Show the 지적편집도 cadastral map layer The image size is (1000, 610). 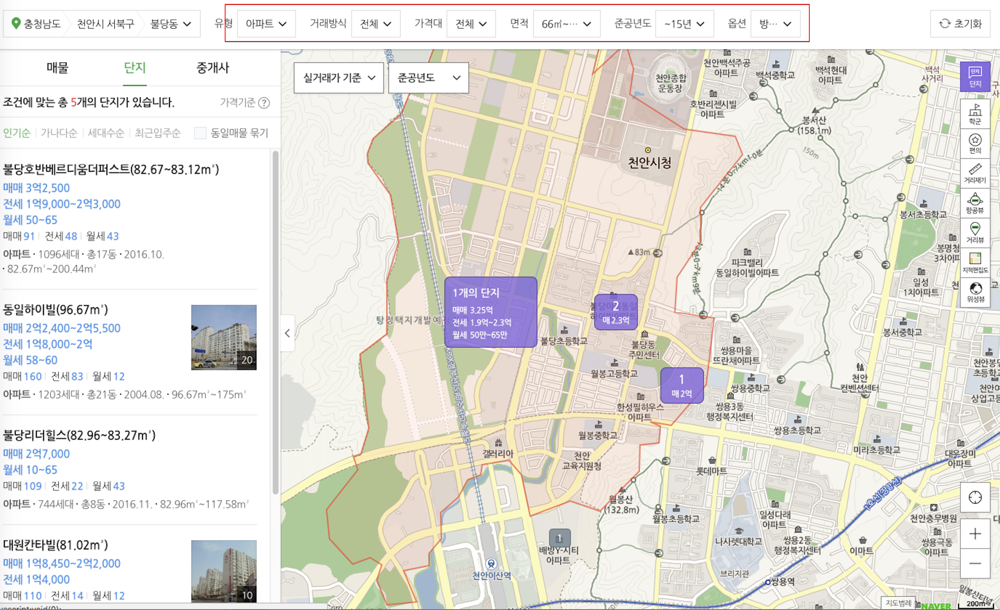975,262
